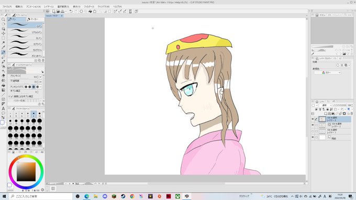Open the expression color カラー dropdown
356x200 pixels.
tap(328, 73)
